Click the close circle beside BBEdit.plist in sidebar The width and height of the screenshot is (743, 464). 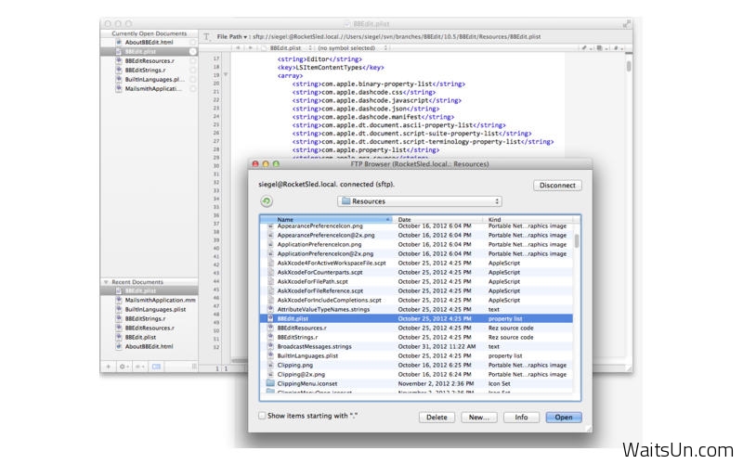pos(192,51)
